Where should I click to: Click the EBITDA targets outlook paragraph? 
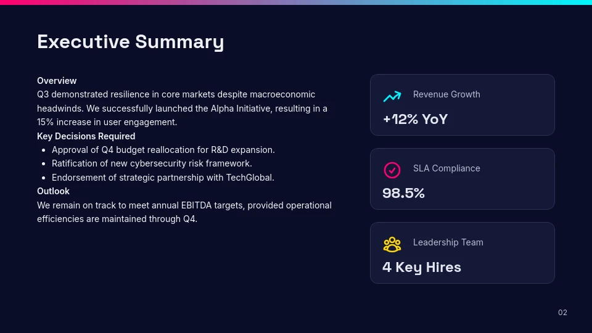tap(184, 212)
